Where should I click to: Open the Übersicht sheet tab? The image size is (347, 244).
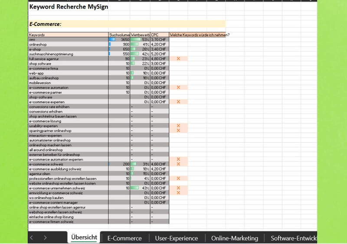click(x=84, y=238)
